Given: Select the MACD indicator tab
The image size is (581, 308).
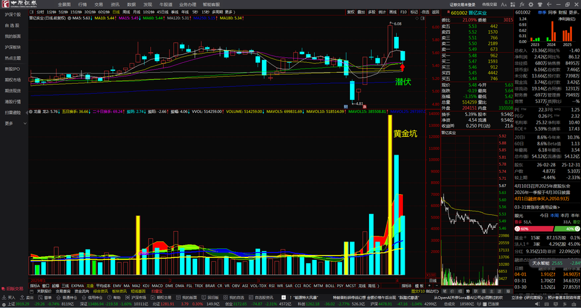Looking at the screenshot, I should (x=157, y=286).
